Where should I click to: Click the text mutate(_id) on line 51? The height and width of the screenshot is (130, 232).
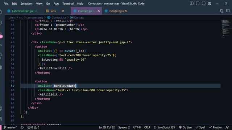point(74,51)
